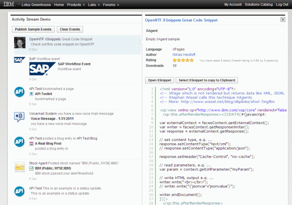Viewport: 292px width, 205px height.
Task: Open Voice Message - 1/31/2011 entry
Action: click(x=52, y=119)
